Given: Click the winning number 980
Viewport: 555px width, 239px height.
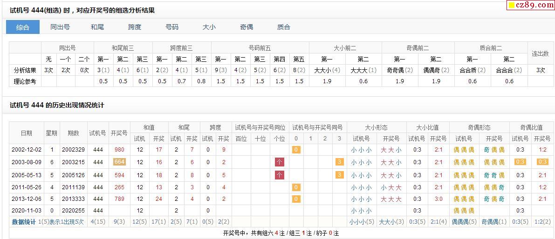Looking at the screenshot, I should click(119, 150).
